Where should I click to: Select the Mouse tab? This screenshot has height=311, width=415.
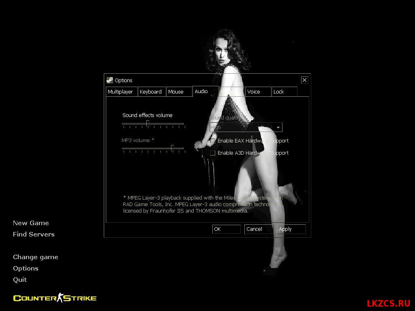179,92
